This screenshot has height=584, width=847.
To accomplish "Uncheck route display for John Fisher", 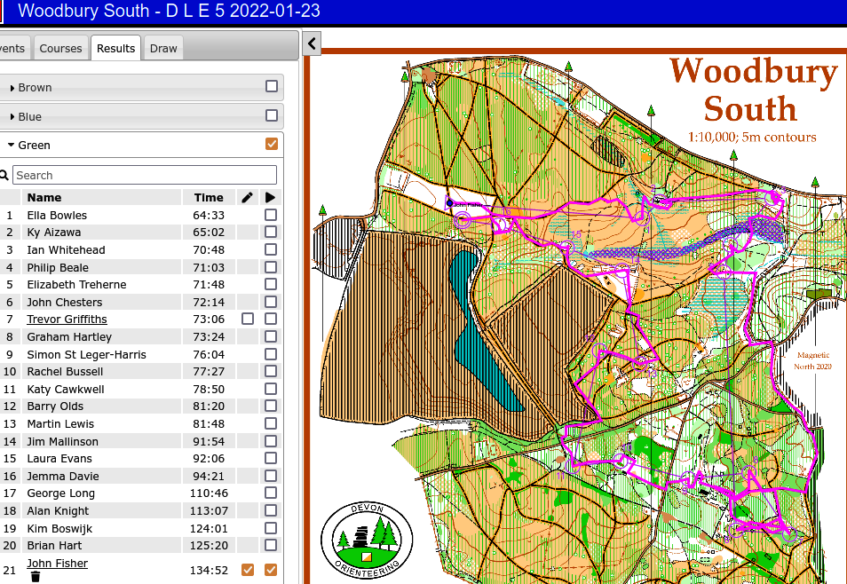I will click(248, 570).
